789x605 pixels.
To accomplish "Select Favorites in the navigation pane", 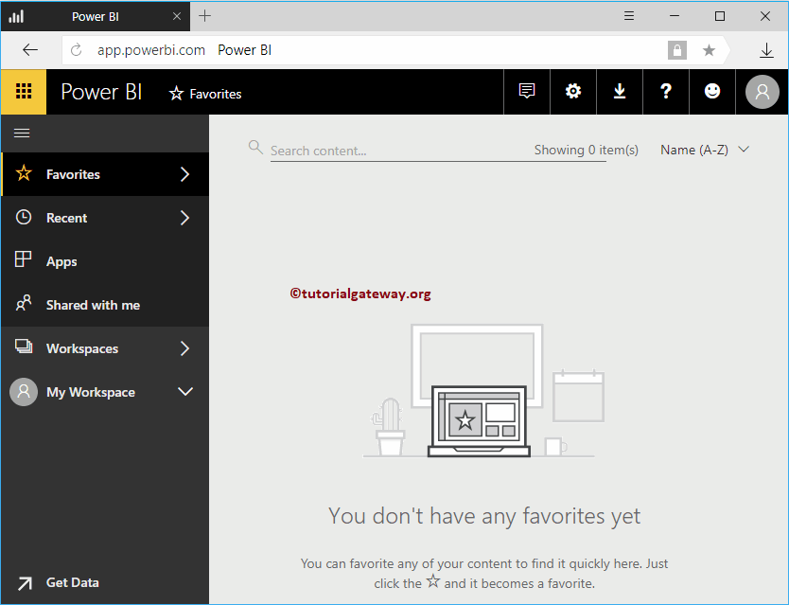I will coord(105,174).
